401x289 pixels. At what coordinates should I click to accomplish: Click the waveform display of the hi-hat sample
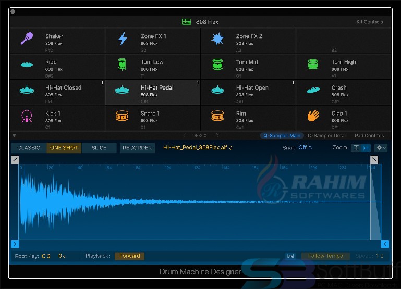(x=200, y=202)
